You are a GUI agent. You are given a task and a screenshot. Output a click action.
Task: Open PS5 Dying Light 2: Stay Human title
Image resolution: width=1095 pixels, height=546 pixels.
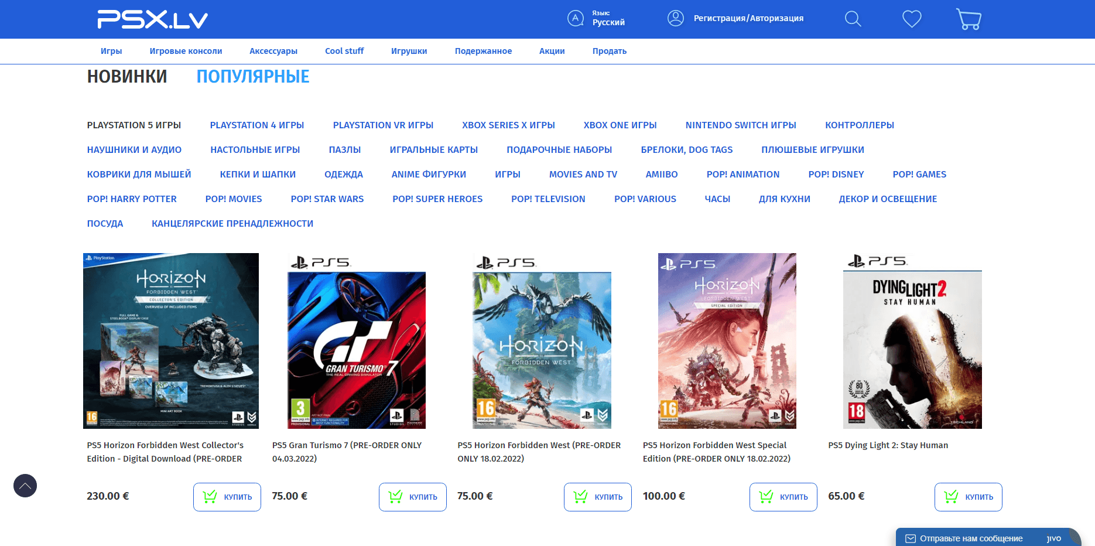coord(888,445)
